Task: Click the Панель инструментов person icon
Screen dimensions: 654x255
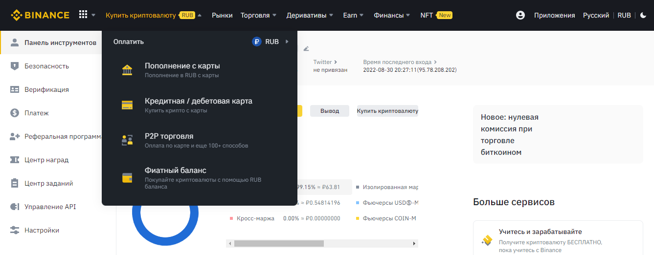Action: (x=15, y=42)
